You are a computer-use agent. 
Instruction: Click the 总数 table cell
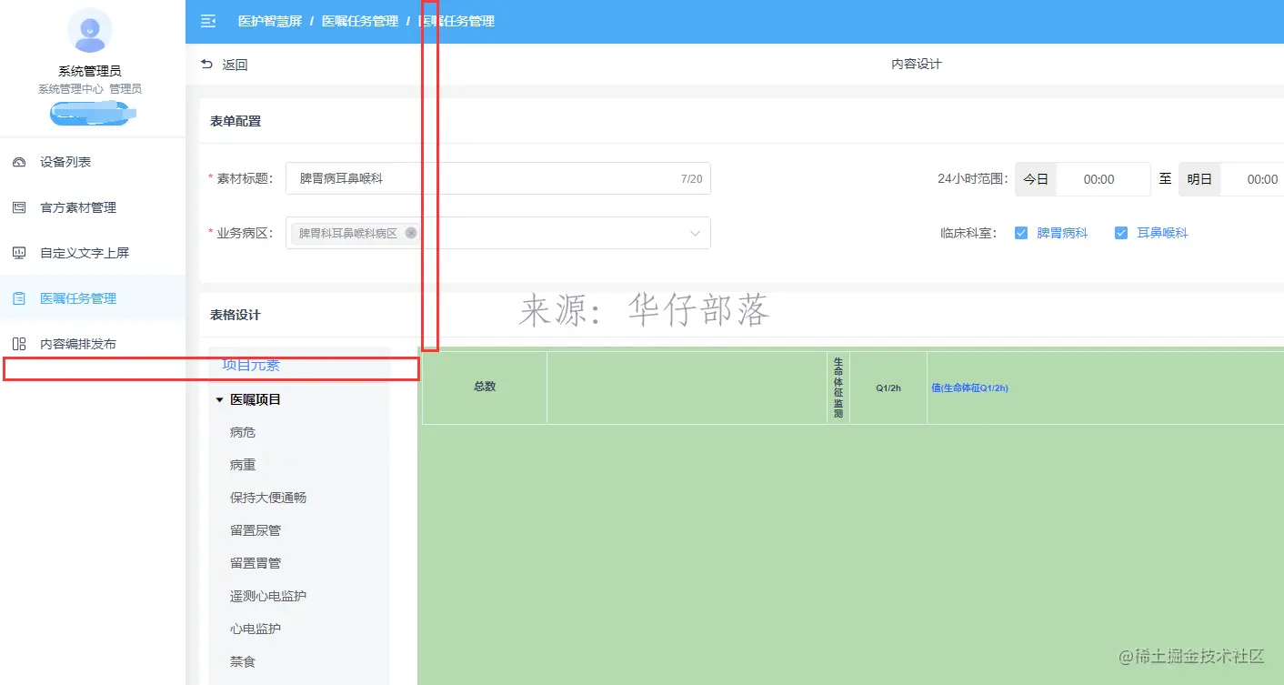pyautogui.click(x=485, y=388)
